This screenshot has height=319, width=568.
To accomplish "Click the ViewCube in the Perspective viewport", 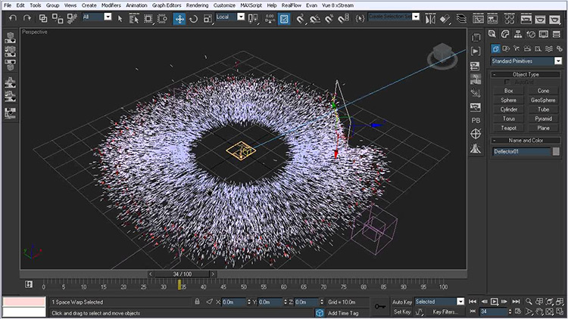I will coord(442,56).
